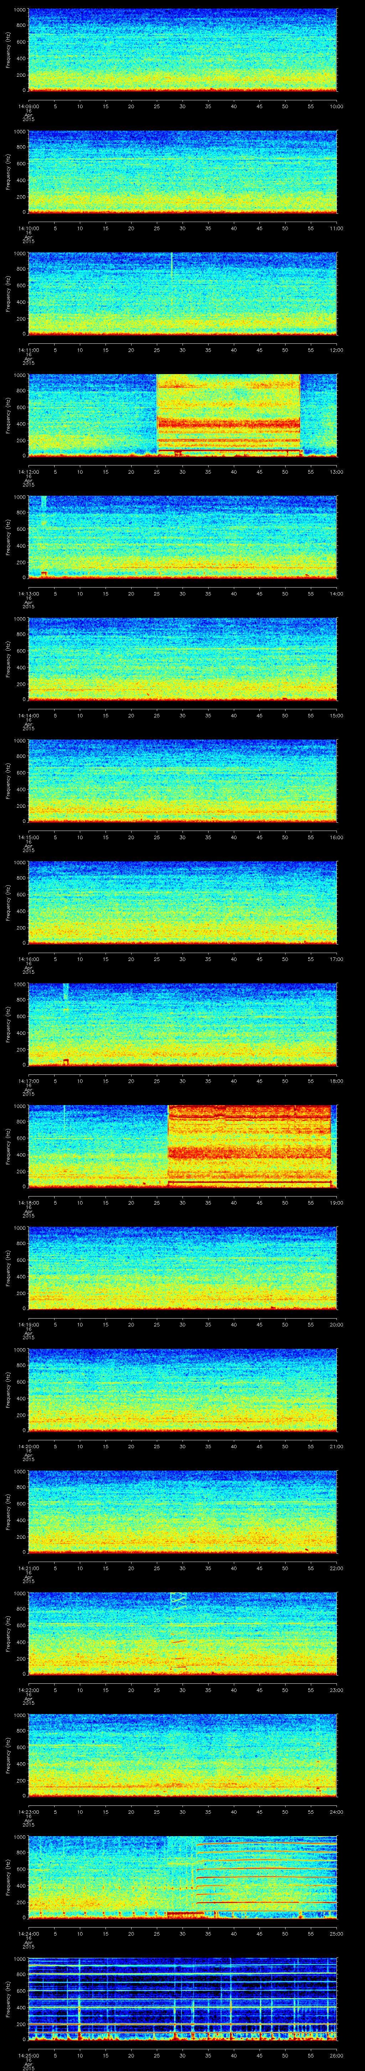Click the 17:00 end time label
Viewport: 365px width, 2071px height.
click(336, 959)
